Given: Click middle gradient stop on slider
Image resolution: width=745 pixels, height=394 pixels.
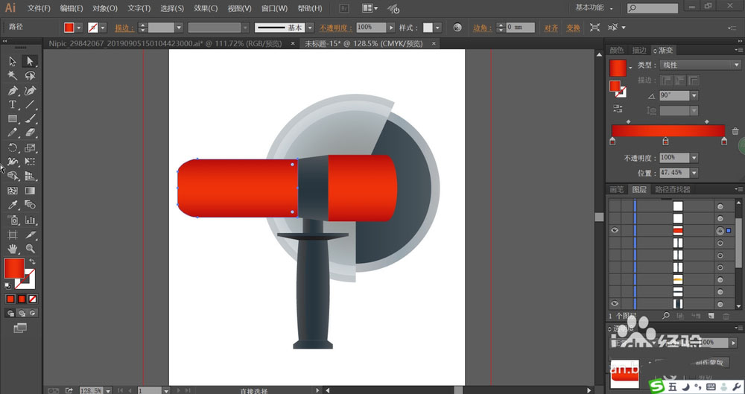Looking at the screenshot, I should click(x=665, y=142).
